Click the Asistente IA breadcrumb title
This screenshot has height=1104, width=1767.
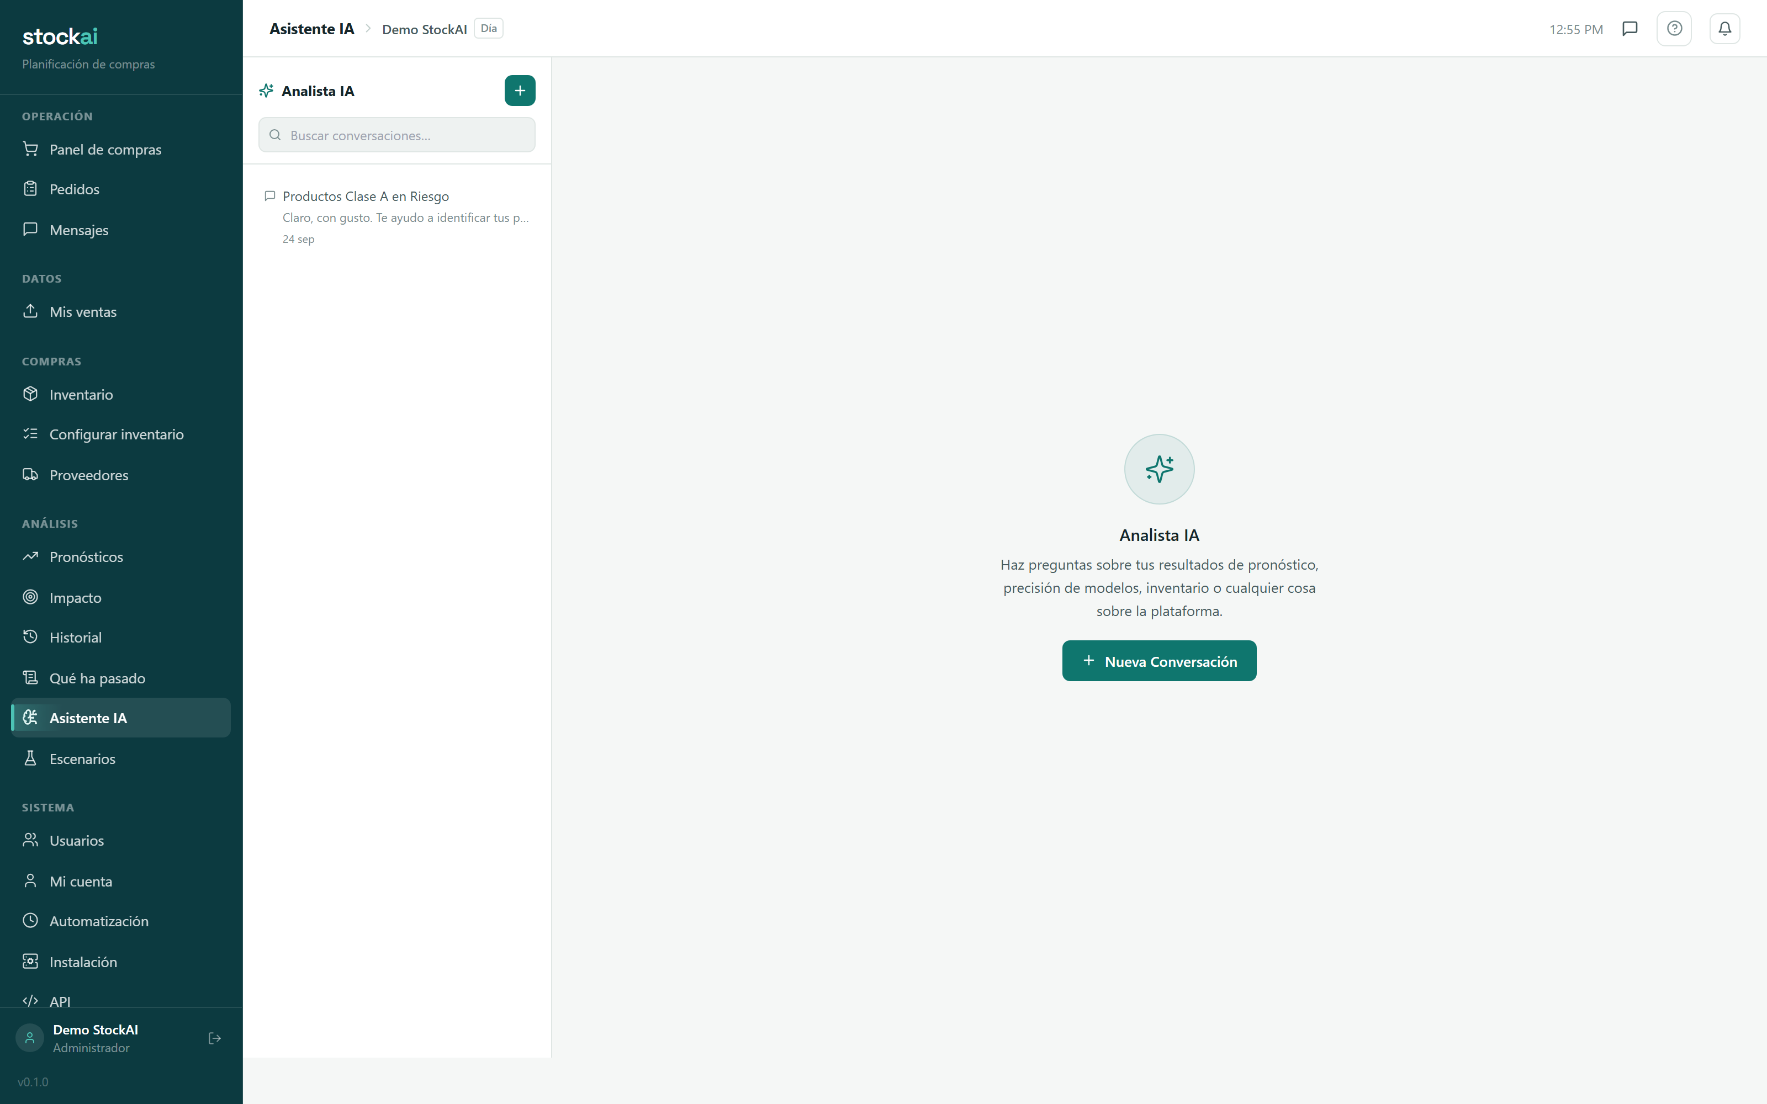[312, 29]
